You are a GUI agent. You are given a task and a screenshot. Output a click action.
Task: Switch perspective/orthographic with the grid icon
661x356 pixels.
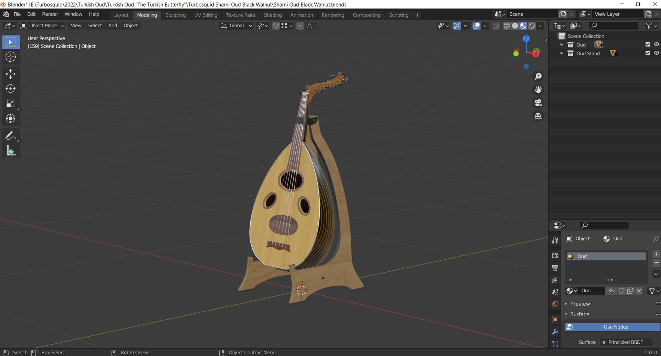point(538,116)
